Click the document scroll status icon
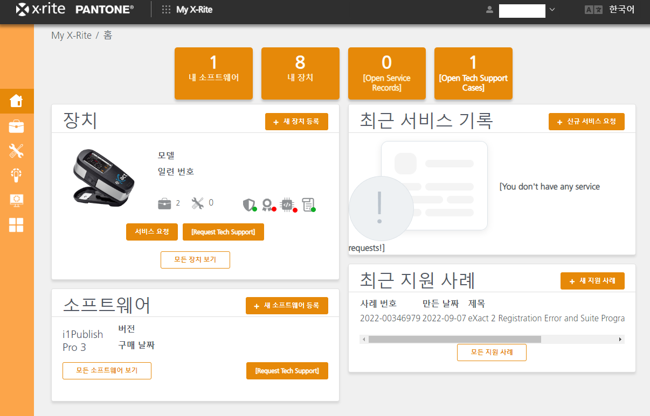Viewport: 650px width, 416px height. coord(308,205)
